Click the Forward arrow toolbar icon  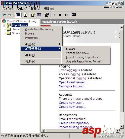click(x=10, y=15)
